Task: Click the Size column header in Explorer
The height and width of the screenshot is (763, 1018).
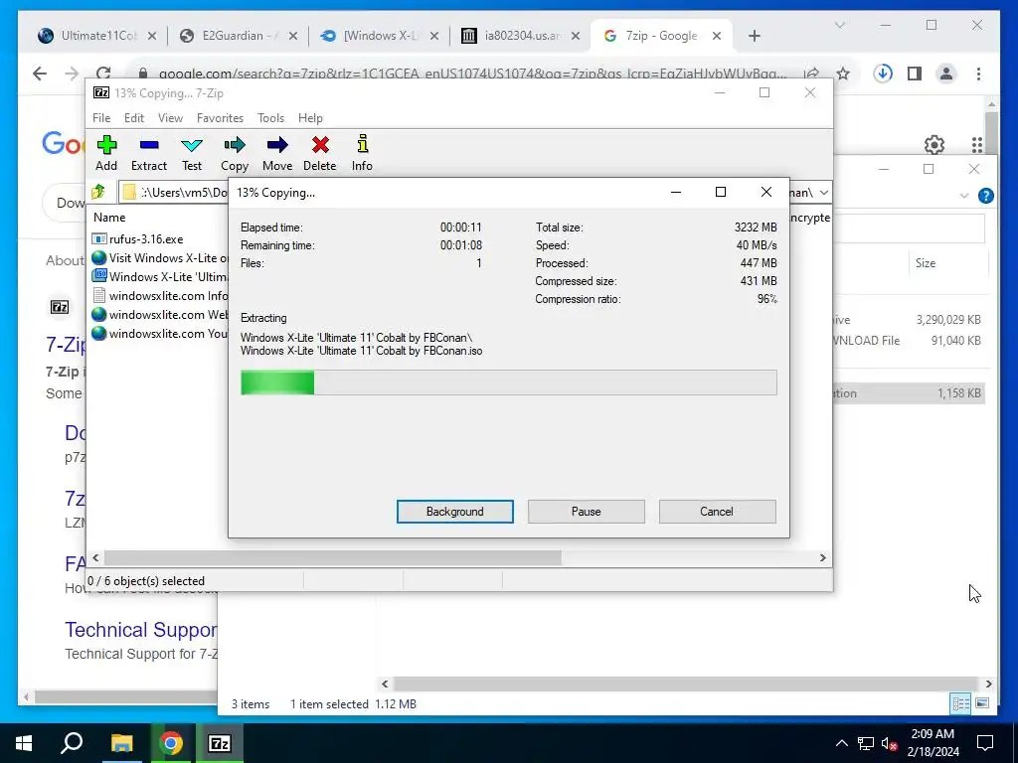Action: click(926, 262)
